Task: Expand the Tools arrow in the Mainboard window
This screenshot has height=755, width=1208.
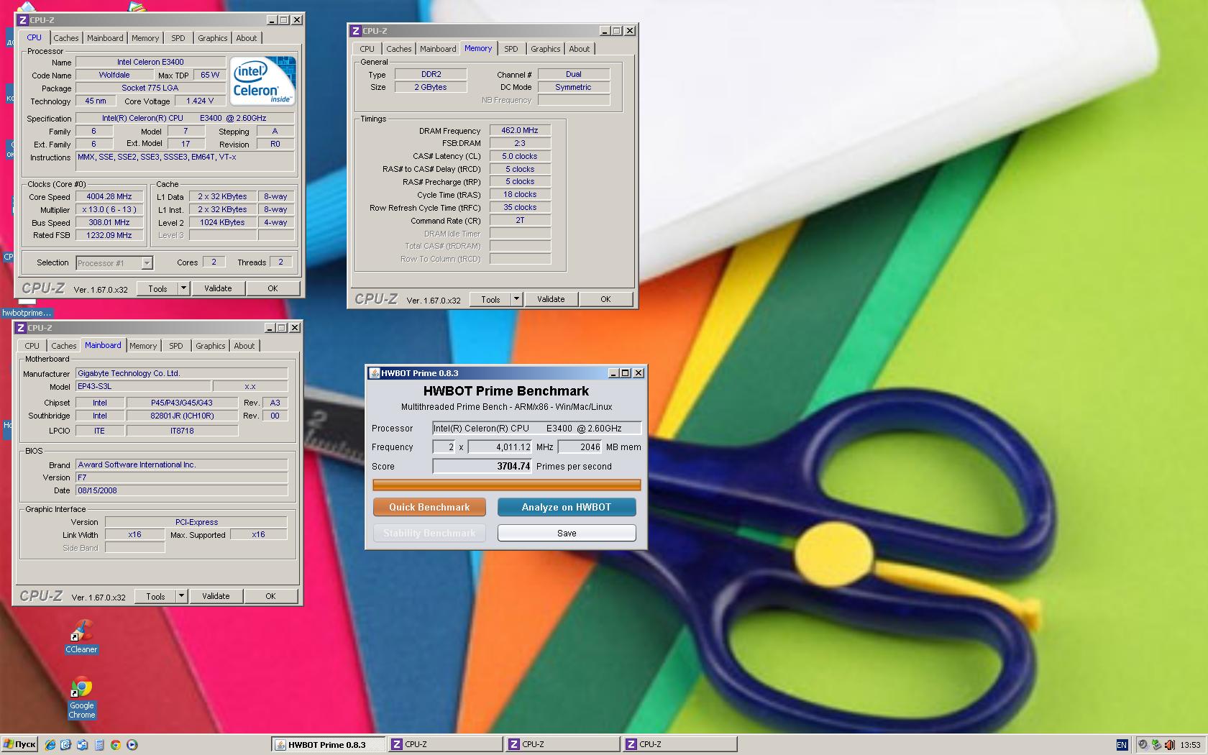Action: (x=181, y=596)
